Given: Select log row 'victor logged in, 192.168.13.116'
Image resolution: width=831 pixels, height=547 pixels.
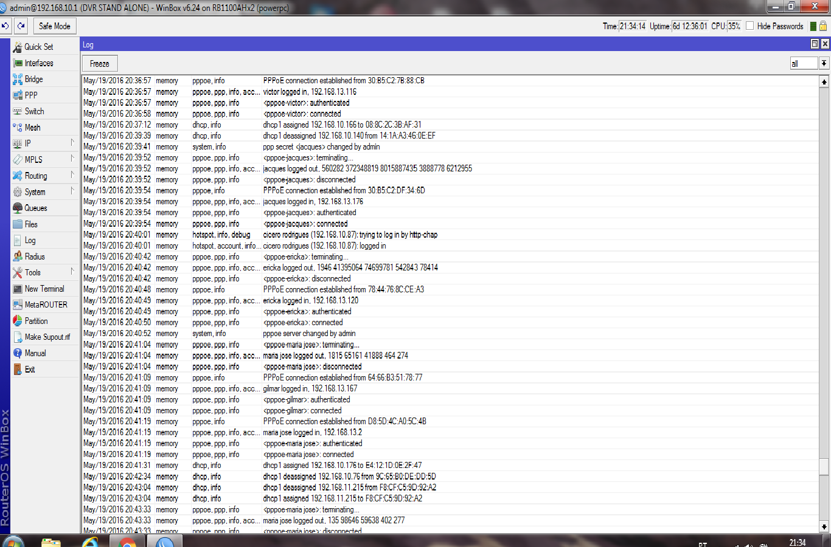Looking at the screenshot, I should [x=450, y=92].
